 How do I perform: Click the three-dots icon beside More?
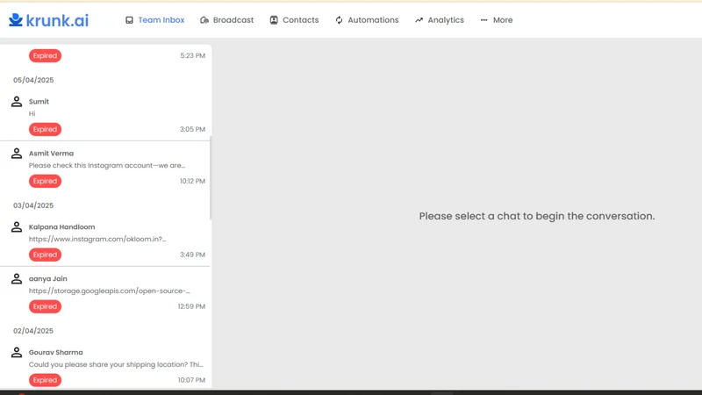click(484, 20)
